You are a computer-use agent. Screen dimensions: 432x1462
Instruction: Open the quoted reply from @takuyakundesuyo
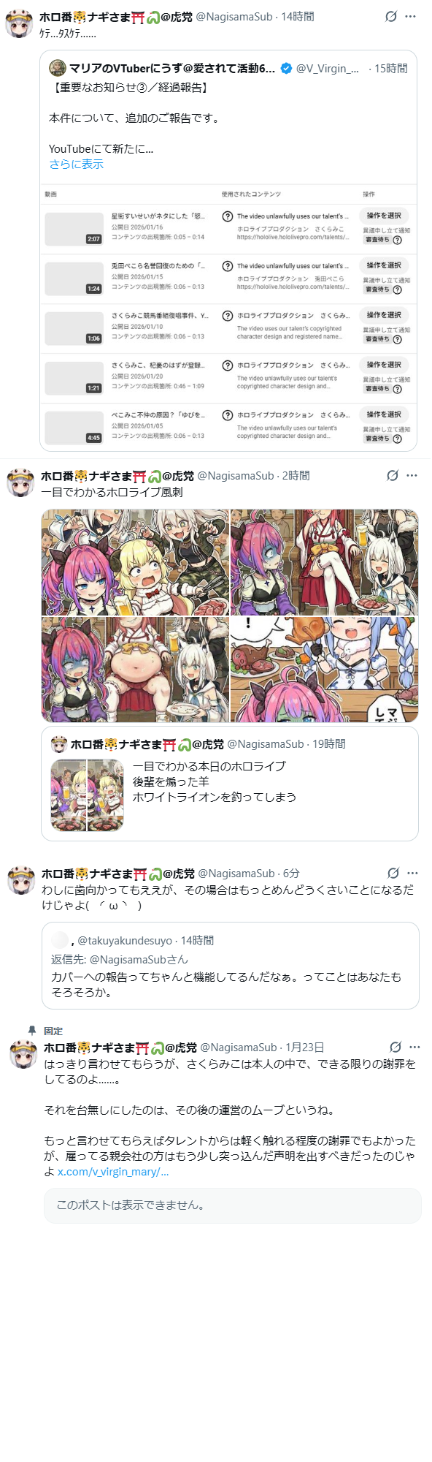tap(231, 965)
